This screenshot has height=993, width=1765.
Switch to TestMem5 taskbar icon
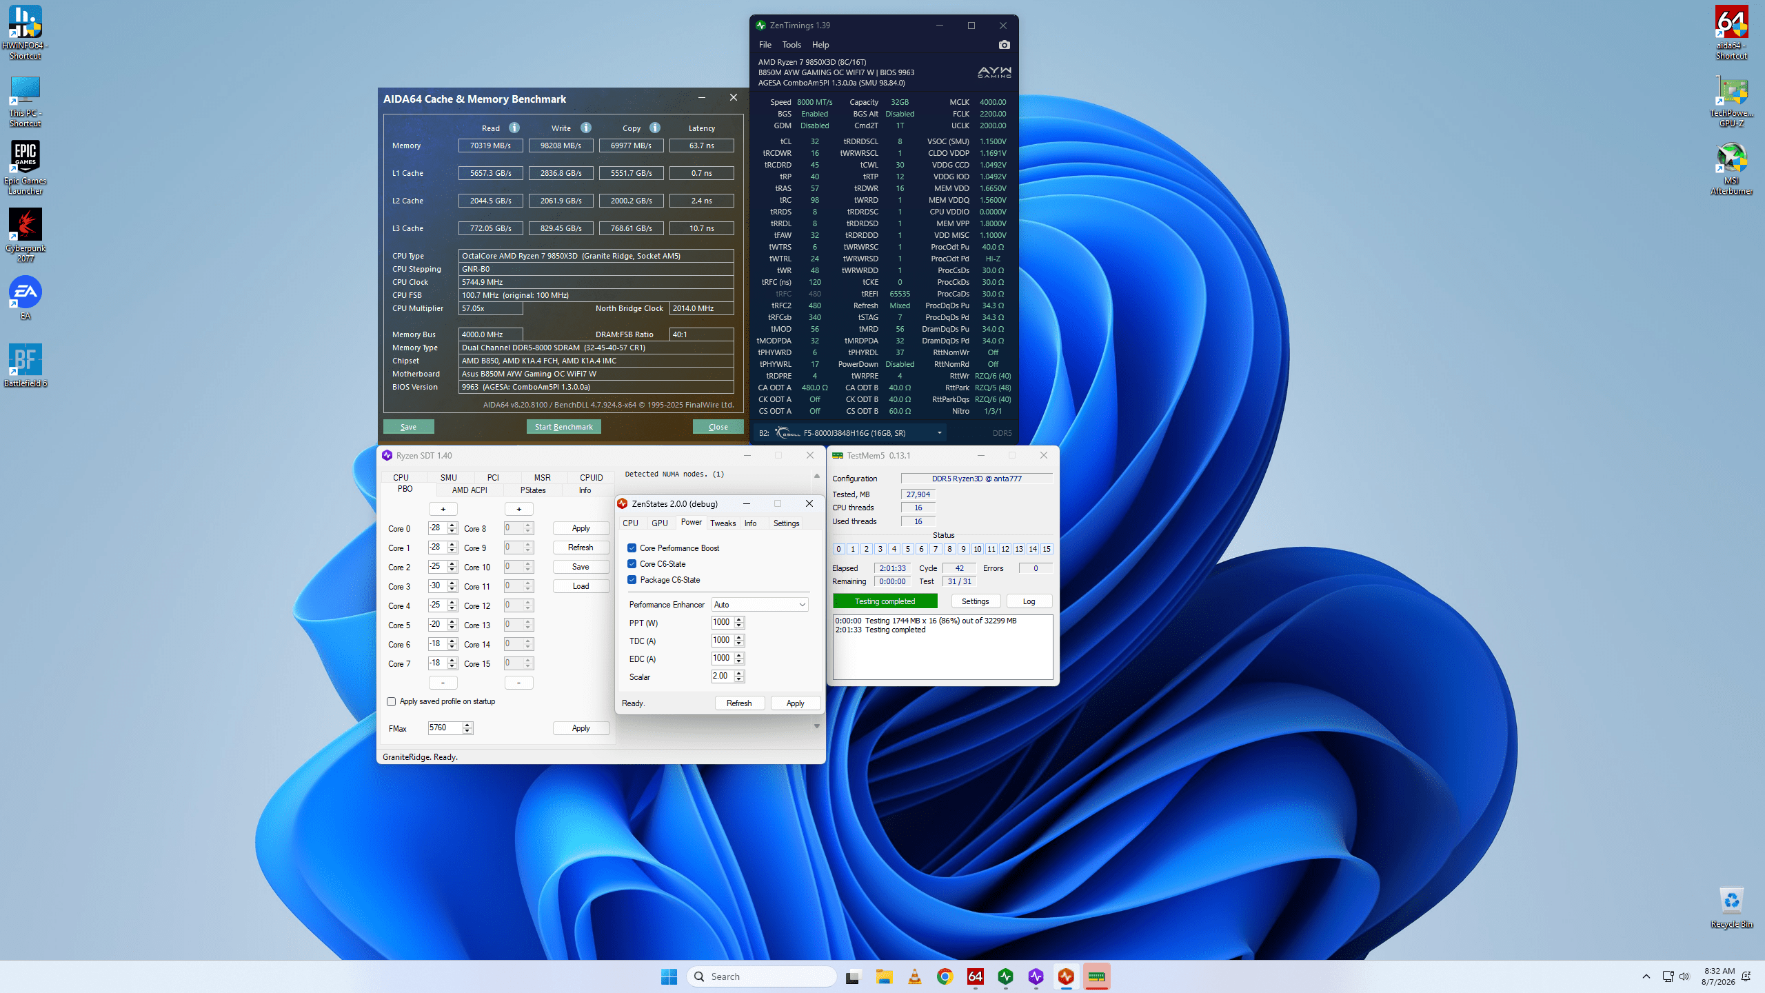point(1096,976)
